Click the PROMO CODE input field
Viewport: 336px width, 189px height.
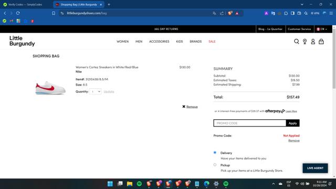tap(250, 123)
